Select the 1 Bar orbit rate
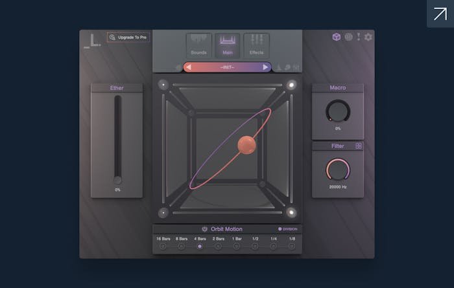This screenshot has width=454, height=288. (x=237, y=246)
